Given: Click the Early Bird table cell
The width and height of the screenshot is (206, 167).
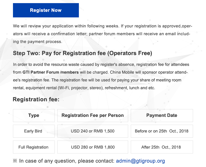Looking at the screenshot, I should point(34,131).
